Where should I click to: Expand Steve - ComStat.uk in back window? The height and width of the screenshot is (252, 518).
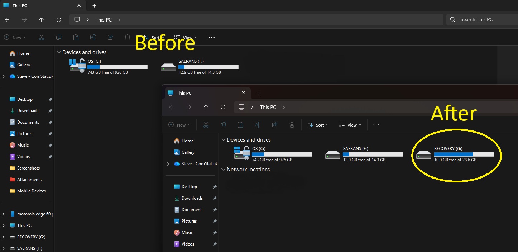pos(4,76)
